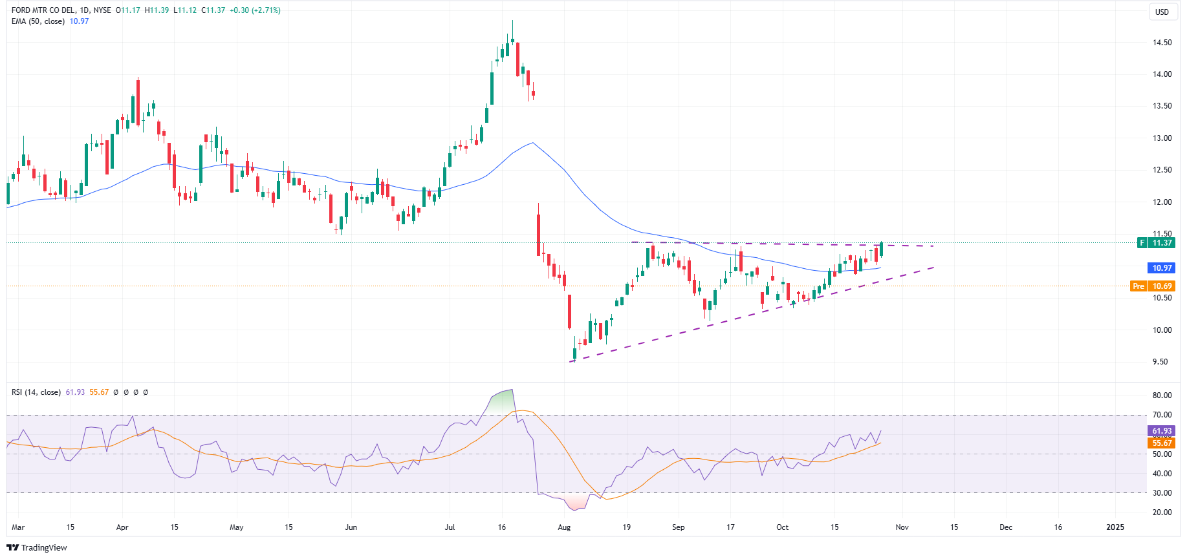Viewport: 1187px width, 559px height.
Task: Click the 2025 label on time axis
Action: [1115, 527]
